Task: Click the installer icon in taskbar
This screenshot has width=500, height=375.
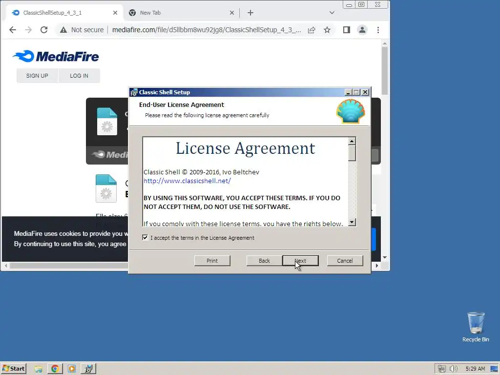Action: click(88, 369)
